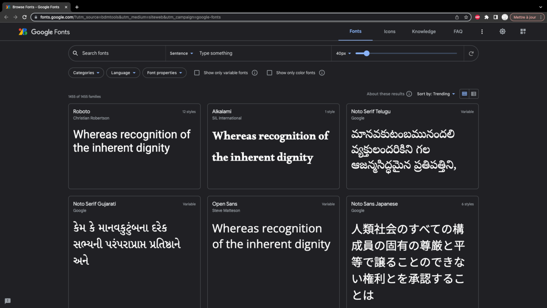547x308 pixels.
Task: Switch to the Icons tab
Action: point(390,31)
